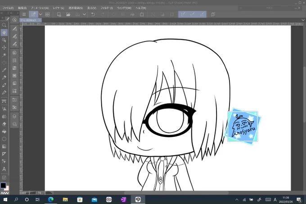Screen dimensions: 306x204
Task: Select the Decoration tool
Action: point(4,101)
